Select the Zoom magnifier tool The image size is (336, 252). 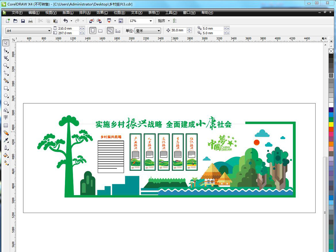6,66
